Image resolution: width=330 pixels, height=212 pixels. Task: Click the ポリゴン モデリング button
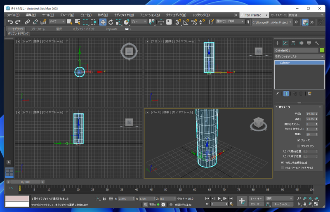(18, 33)
